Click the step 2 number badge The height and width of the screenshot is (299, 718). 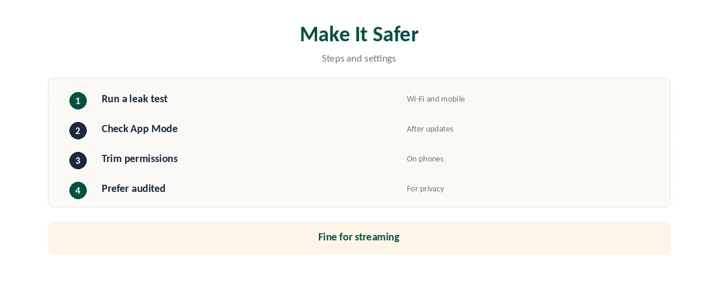click(x=78, y=130)
